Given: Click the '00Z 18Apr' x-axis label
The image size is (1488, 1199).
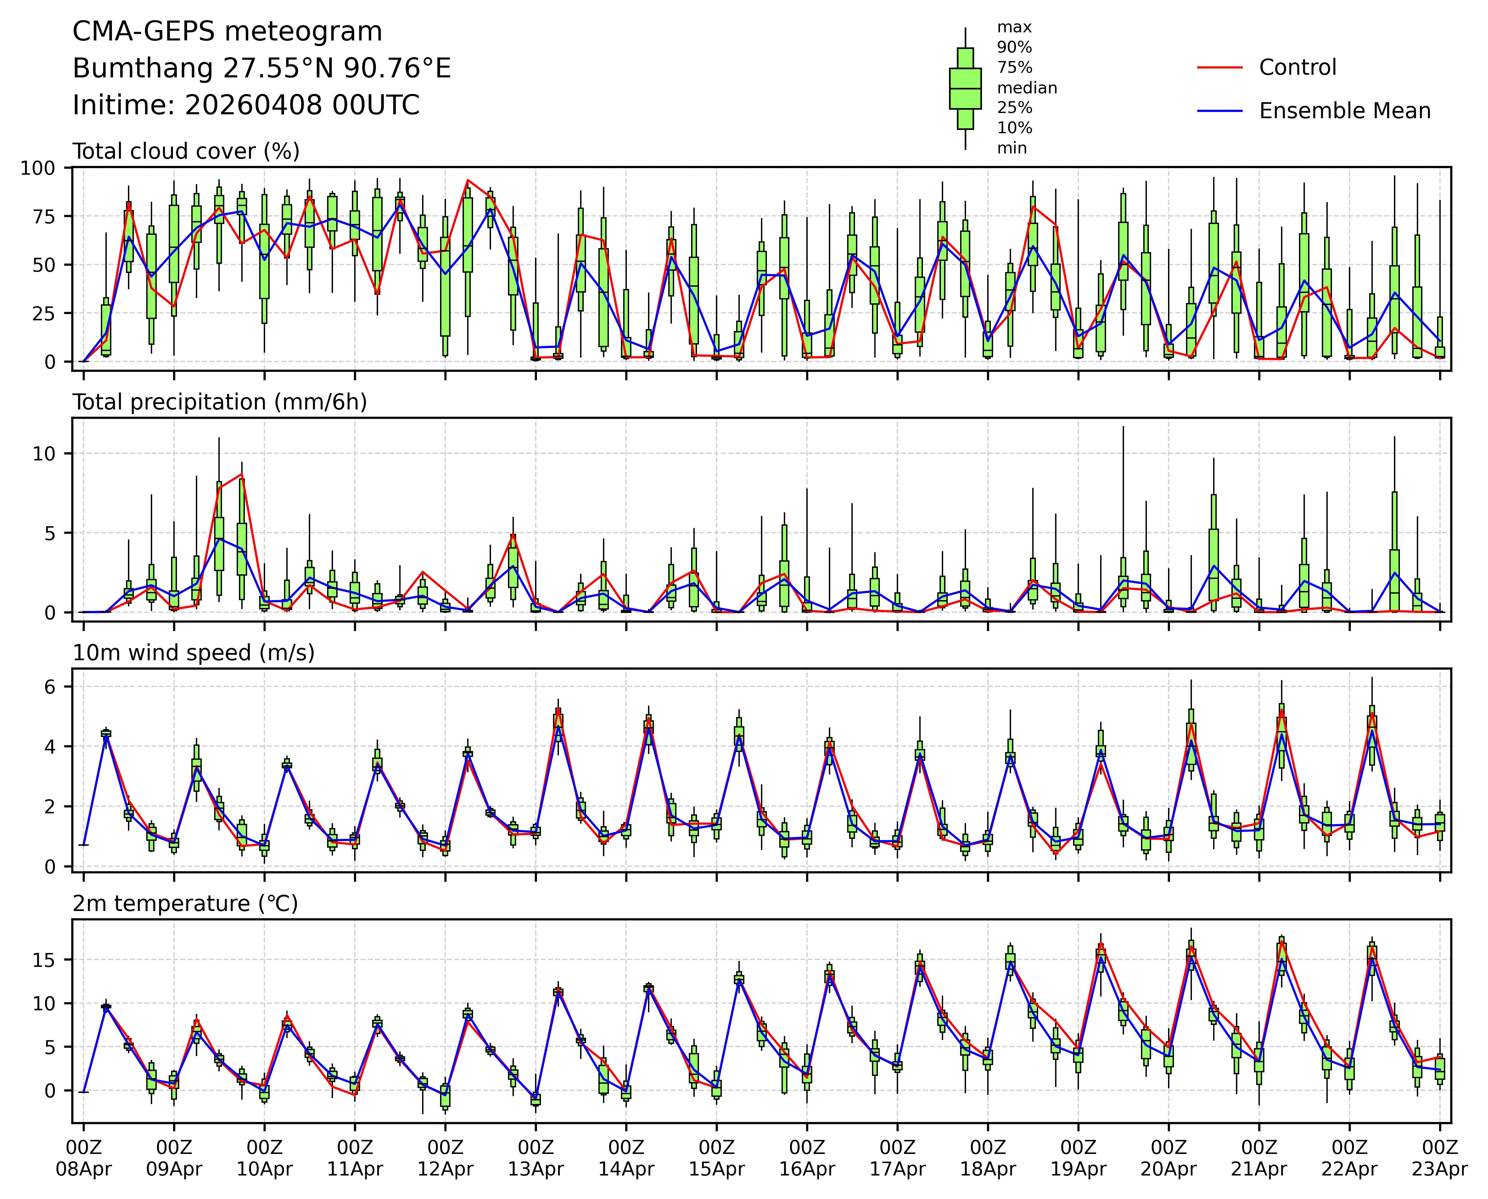Looking at the screenshot, I should click(x=988, y=1158).
